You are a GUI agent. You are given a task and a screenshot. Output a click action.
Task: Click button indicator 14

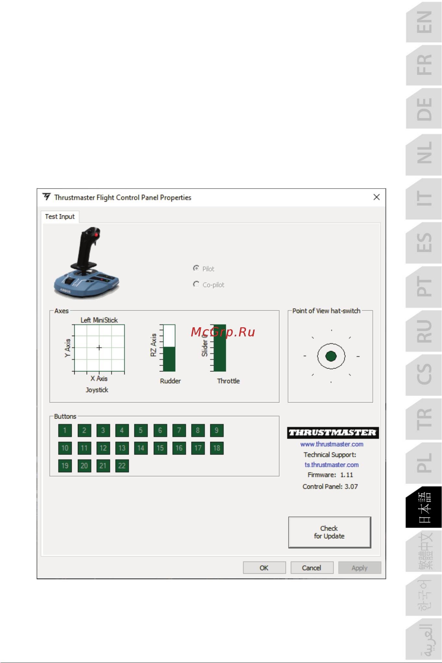(141, 448)
